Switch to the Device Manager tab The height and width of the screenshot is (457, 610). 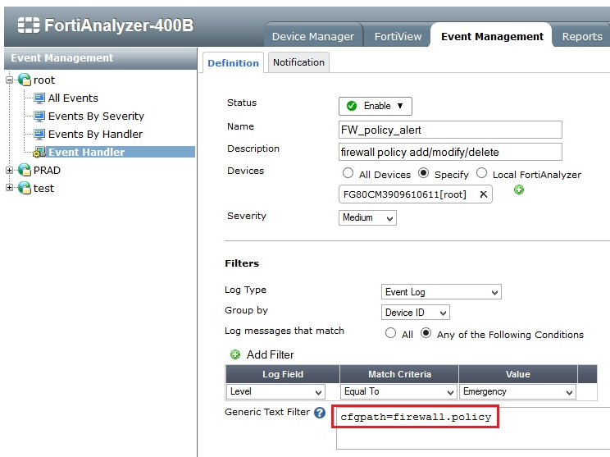(x=313, y=36)
